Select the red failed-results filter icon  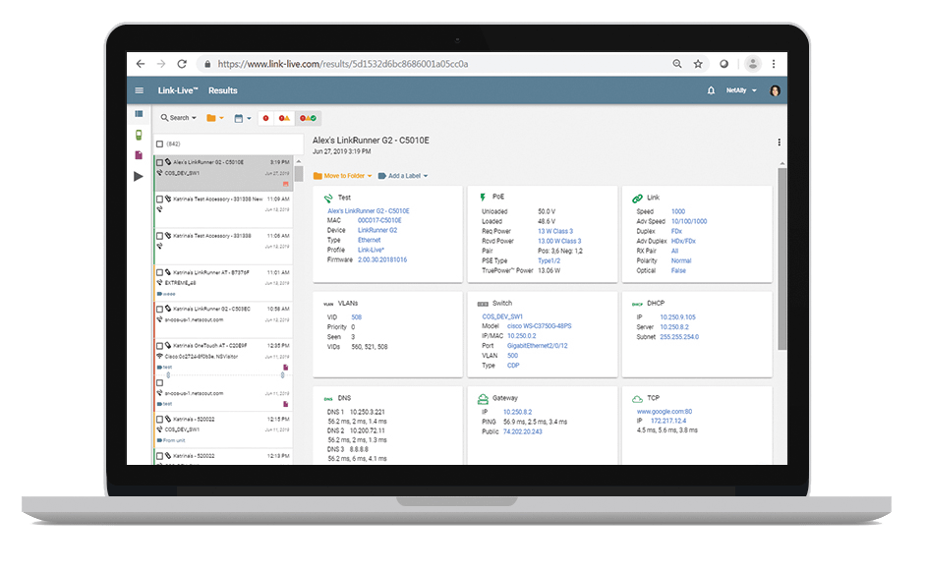coord(263,118)
